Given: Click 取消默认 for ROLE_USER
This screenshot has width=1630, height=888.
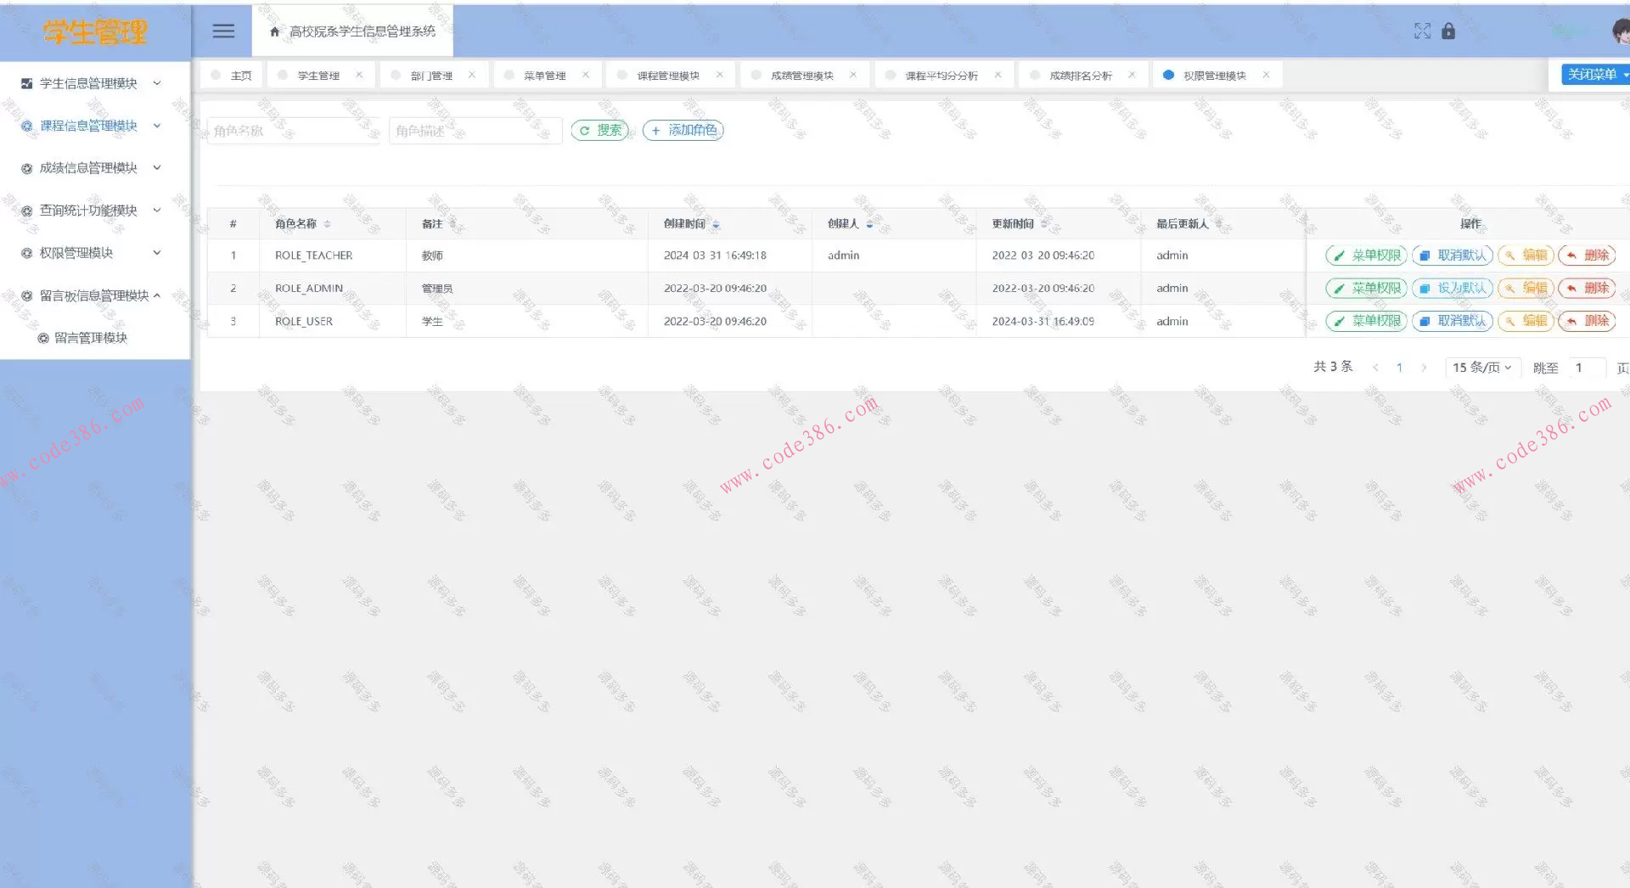Looking at the screenshot, I should pos(1453,321).
